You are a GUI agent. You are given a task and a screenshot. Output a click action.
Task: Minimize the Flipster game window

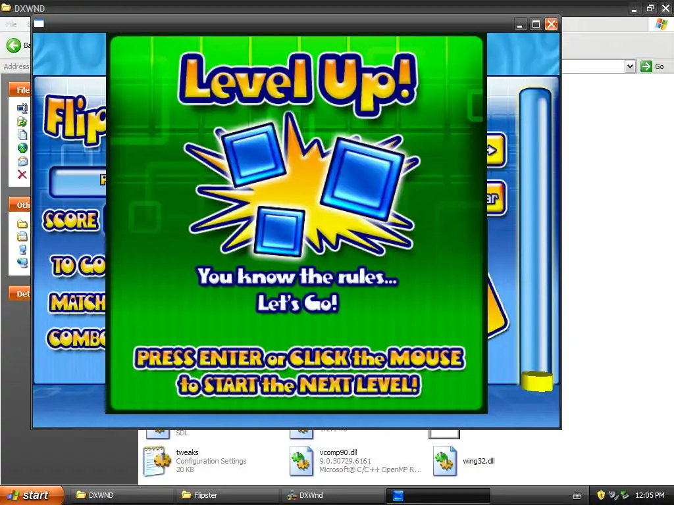520,24
